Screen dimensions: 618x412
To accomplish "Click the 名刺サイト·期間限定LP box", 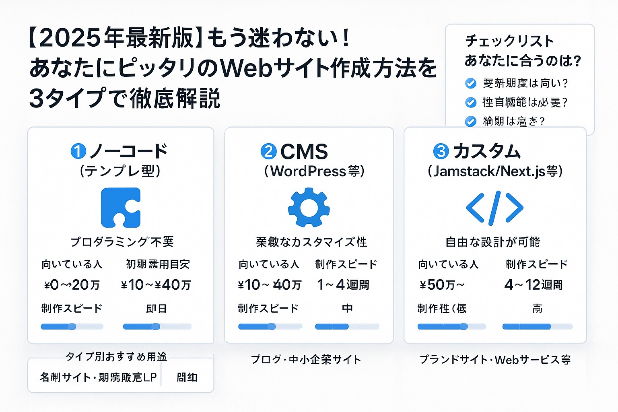I will [x=98, y=377].
